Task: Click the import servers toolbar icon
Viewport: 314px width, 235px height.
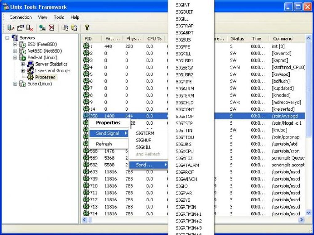Action: pos(65,28)
